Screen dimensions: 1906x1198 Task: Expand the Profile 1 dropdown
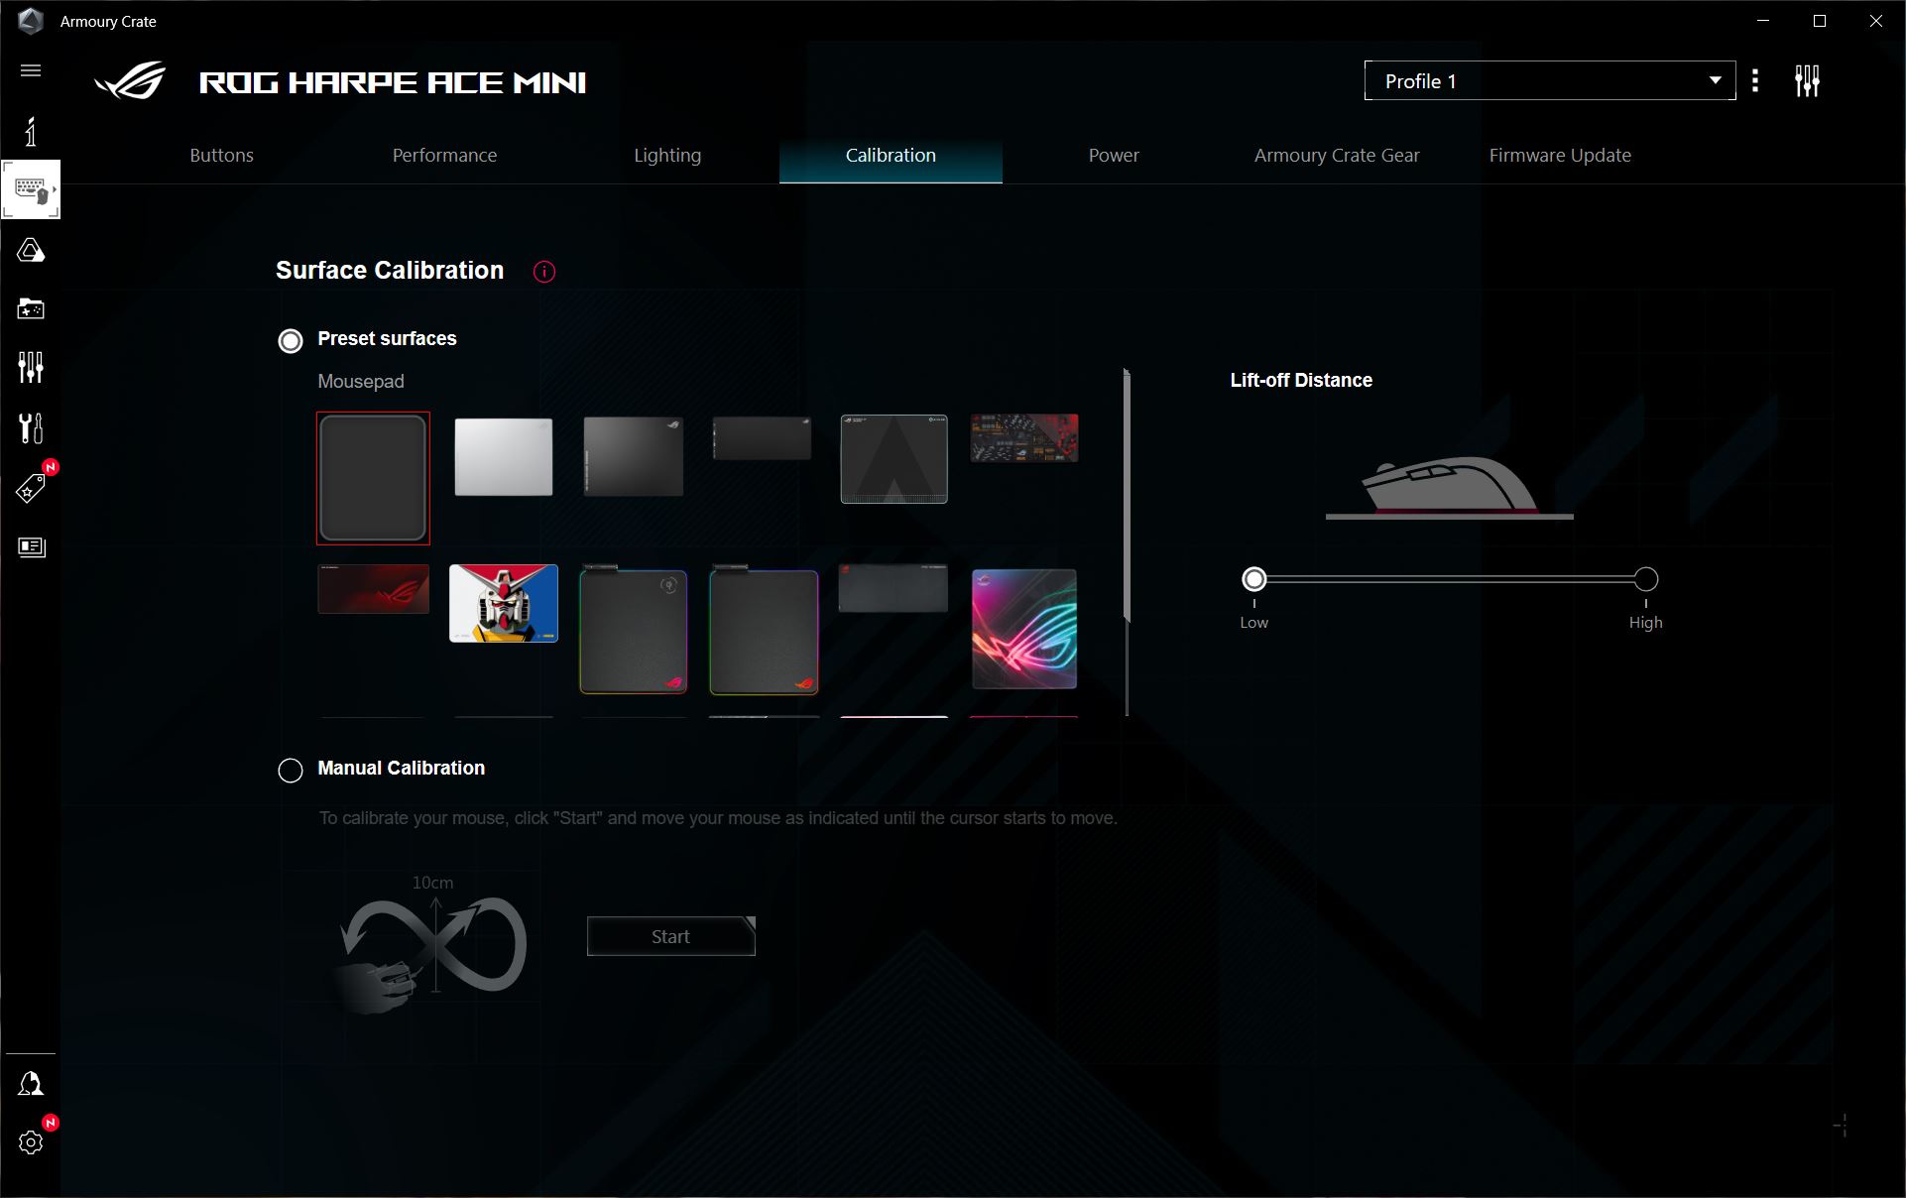tap(1550, 80)
